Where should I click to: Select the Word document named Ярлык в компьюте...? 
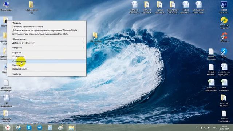(134, 7)
